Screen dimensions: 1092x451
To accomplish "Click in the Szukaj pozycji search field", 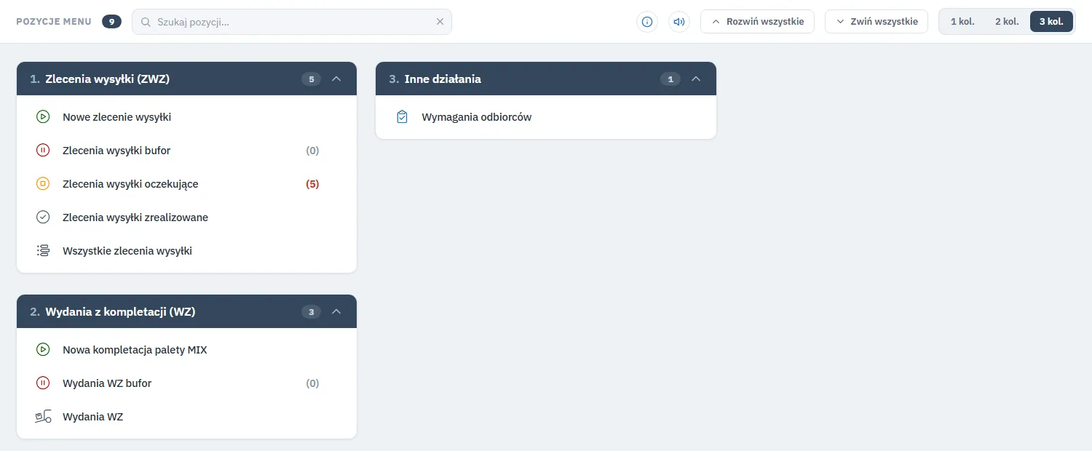I will point(291,22).
